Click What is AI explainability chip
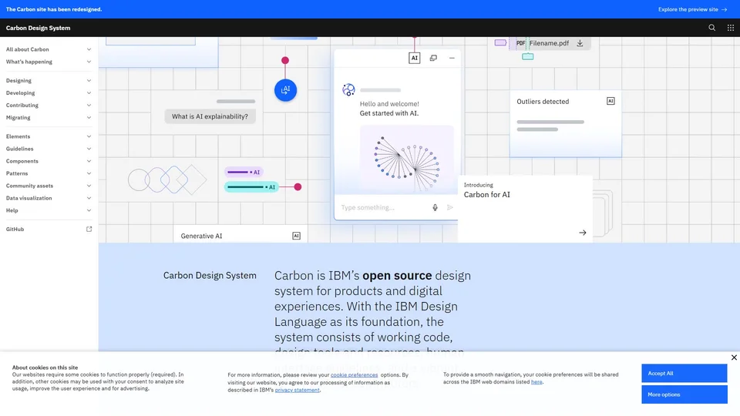 210,116
